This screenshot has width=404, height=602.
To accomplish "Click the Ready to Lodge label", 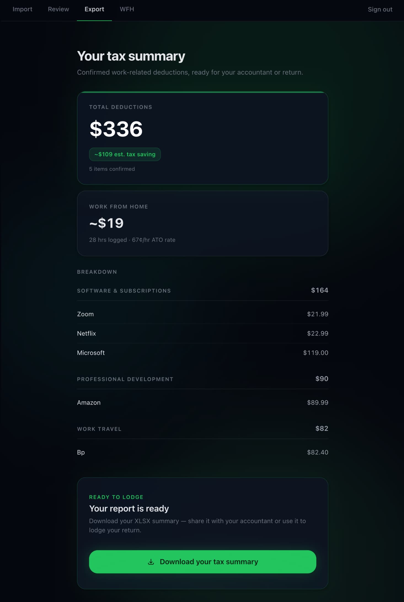I will (116, 497).
